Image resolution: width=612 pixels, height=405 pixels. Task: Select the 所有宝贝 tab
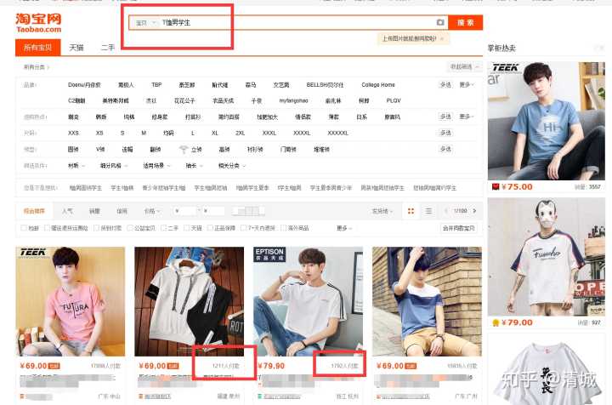pyautogui.click(x=38, y=48)
